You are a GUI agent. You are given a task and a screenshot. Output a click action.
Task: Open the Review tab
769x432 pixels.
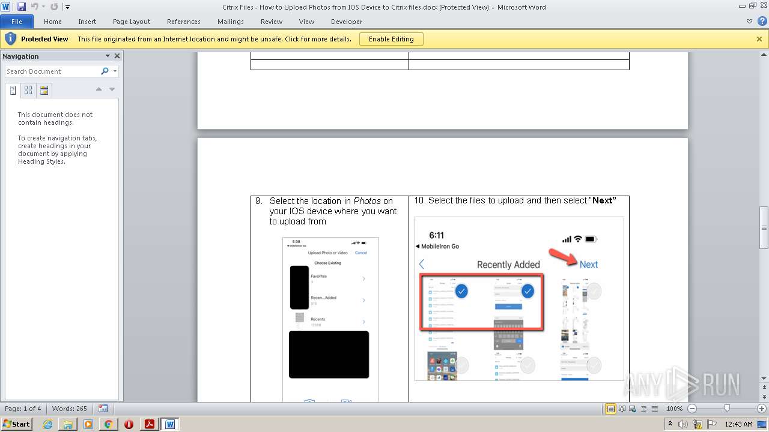pos(272,22)
